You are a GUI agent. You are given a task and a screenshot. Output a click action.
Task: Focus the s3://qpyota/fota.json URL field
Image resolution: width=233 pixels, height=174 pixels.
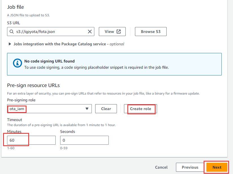(x=51, y=32)
